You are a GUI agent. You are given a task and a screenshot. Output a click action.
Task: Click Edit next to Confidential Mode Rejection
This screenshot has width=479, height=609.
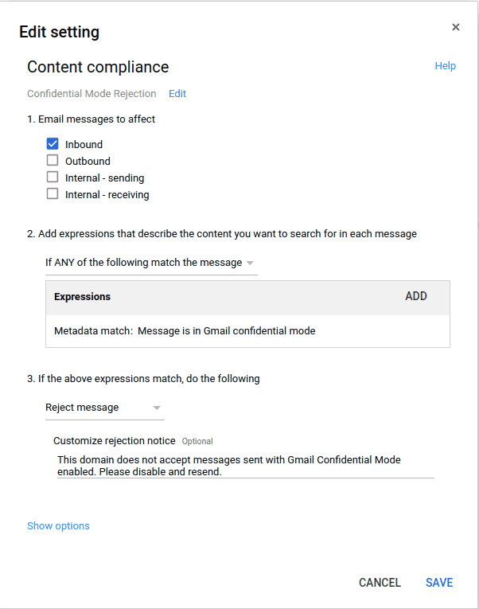177,94
